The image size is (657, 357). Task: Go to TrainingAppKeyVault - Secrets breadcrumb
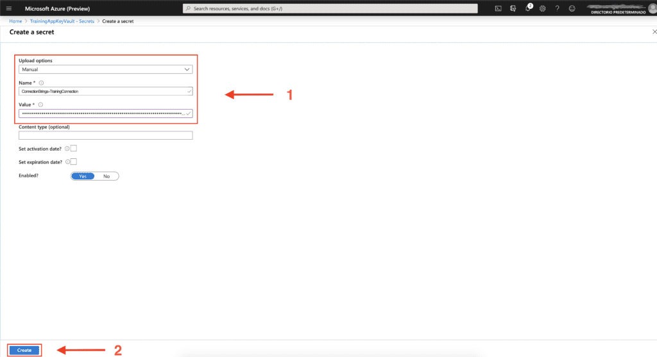[x=62, y=21]
